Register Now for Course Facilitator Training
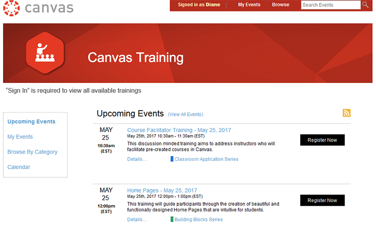The height and width of the screenshot is (234, 376). click(322, 140)
